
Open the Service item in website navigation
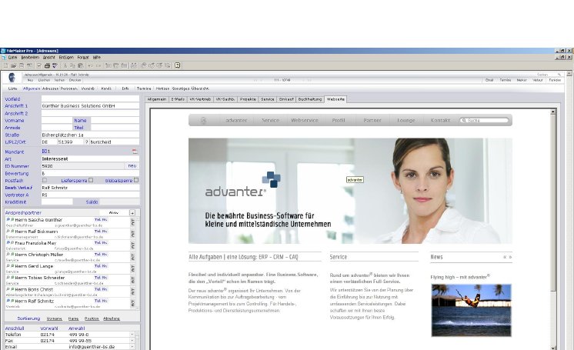point(271,121)
